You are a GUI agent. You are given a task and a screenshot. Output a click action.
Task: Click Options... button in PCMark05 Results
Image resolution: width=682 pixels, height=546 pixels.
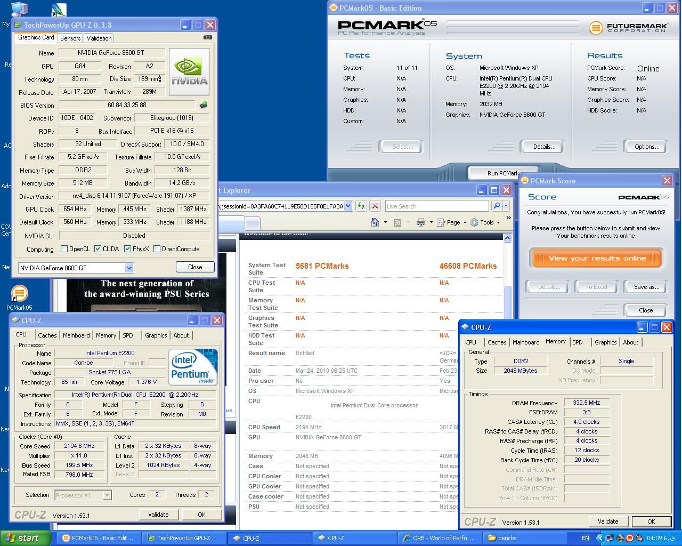click(647, 147)
